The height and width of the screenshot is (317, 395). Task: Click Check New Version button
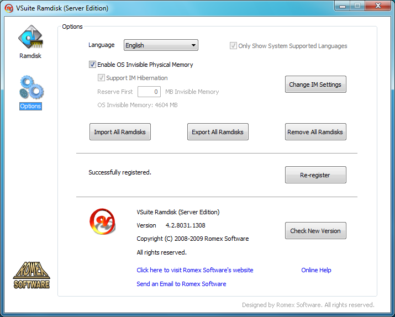click(x=315, y=231)
